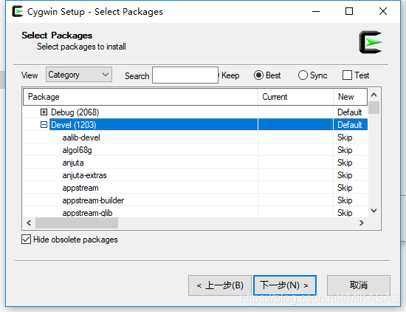Image resolution: width=406 pixels, height=312 pixels.
Task: Click the New column header
Action: click(x=350, y=97)
